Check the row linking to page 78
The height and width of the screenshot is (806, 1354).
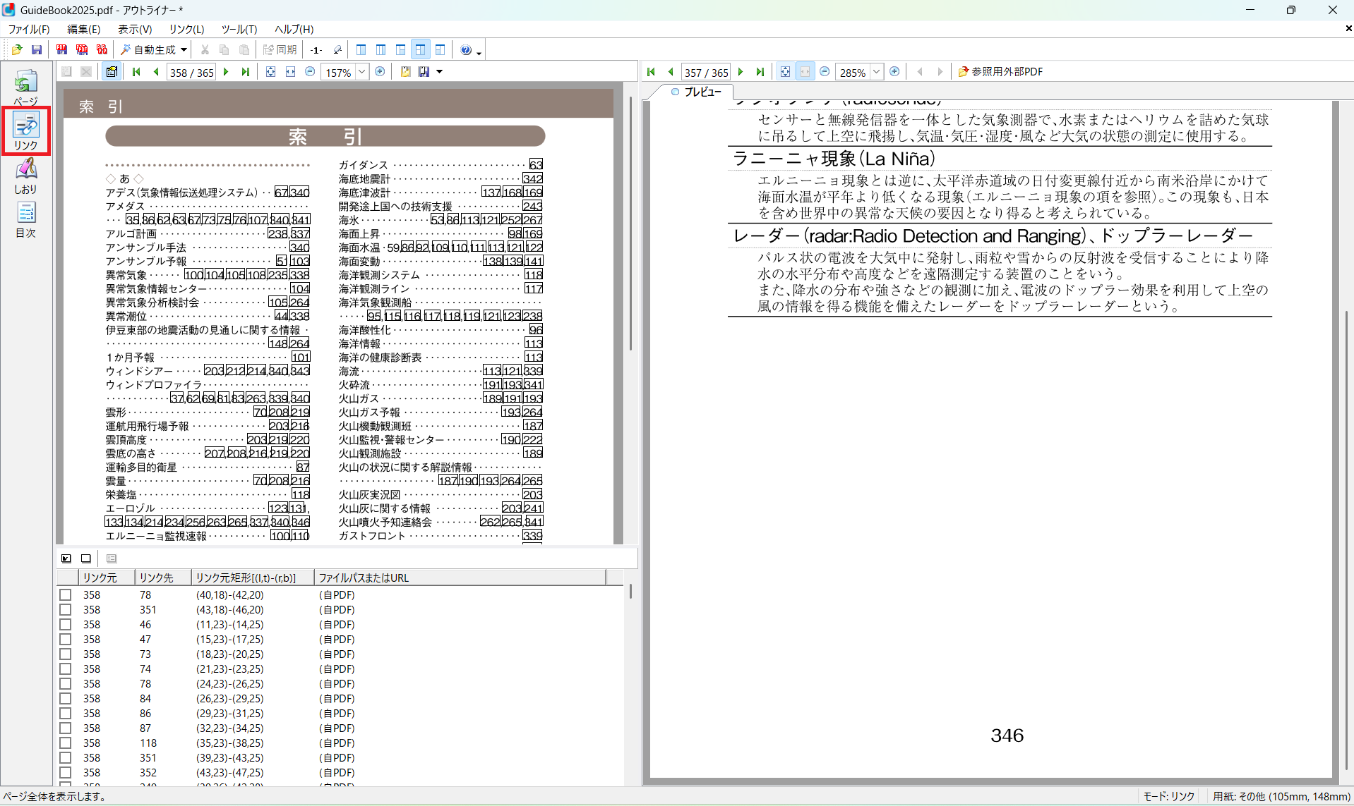[66, 595]
